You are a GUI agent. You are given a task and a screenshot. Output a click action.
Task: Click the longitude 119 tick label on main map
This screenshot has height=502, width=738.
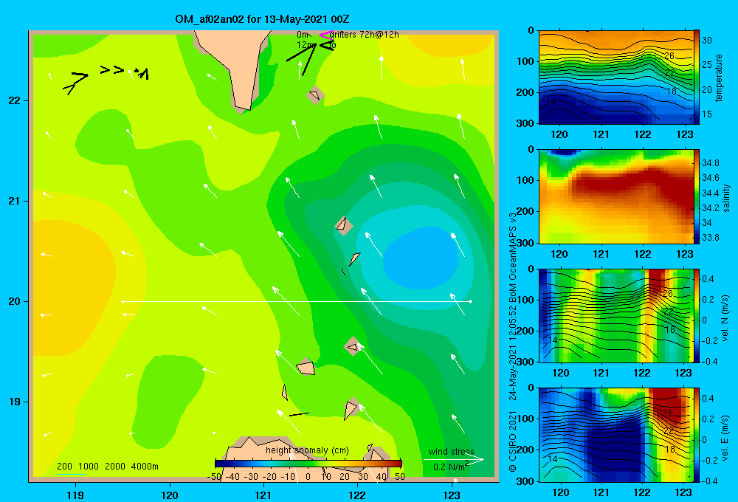click(x=75, y=495)
